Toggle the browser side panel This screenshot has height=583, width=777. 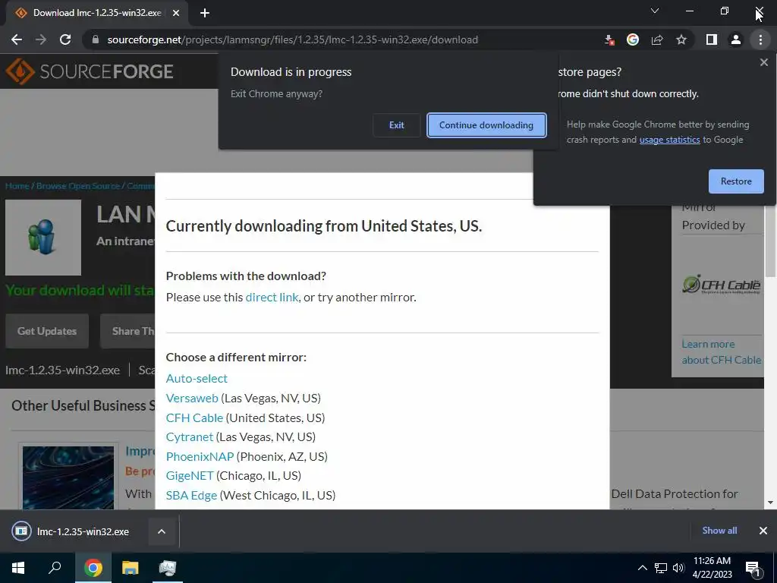[x=712, y=39]
